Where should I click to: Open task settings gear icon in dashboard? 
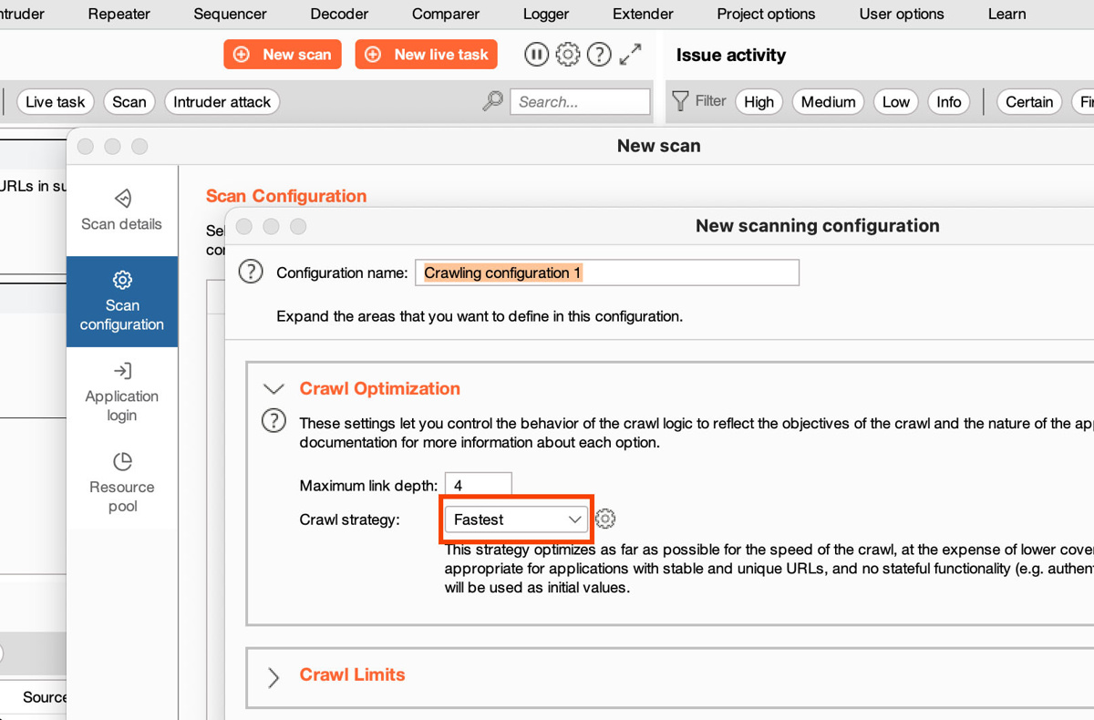point(567,55)
